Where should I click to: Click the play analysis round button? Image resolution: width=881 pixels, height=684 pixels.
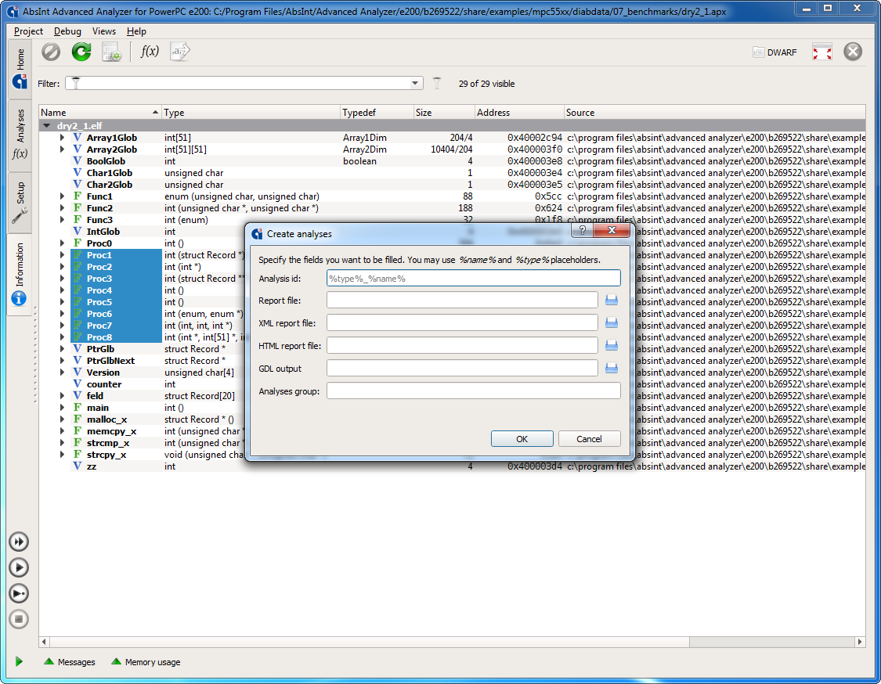tap(19, 567)
